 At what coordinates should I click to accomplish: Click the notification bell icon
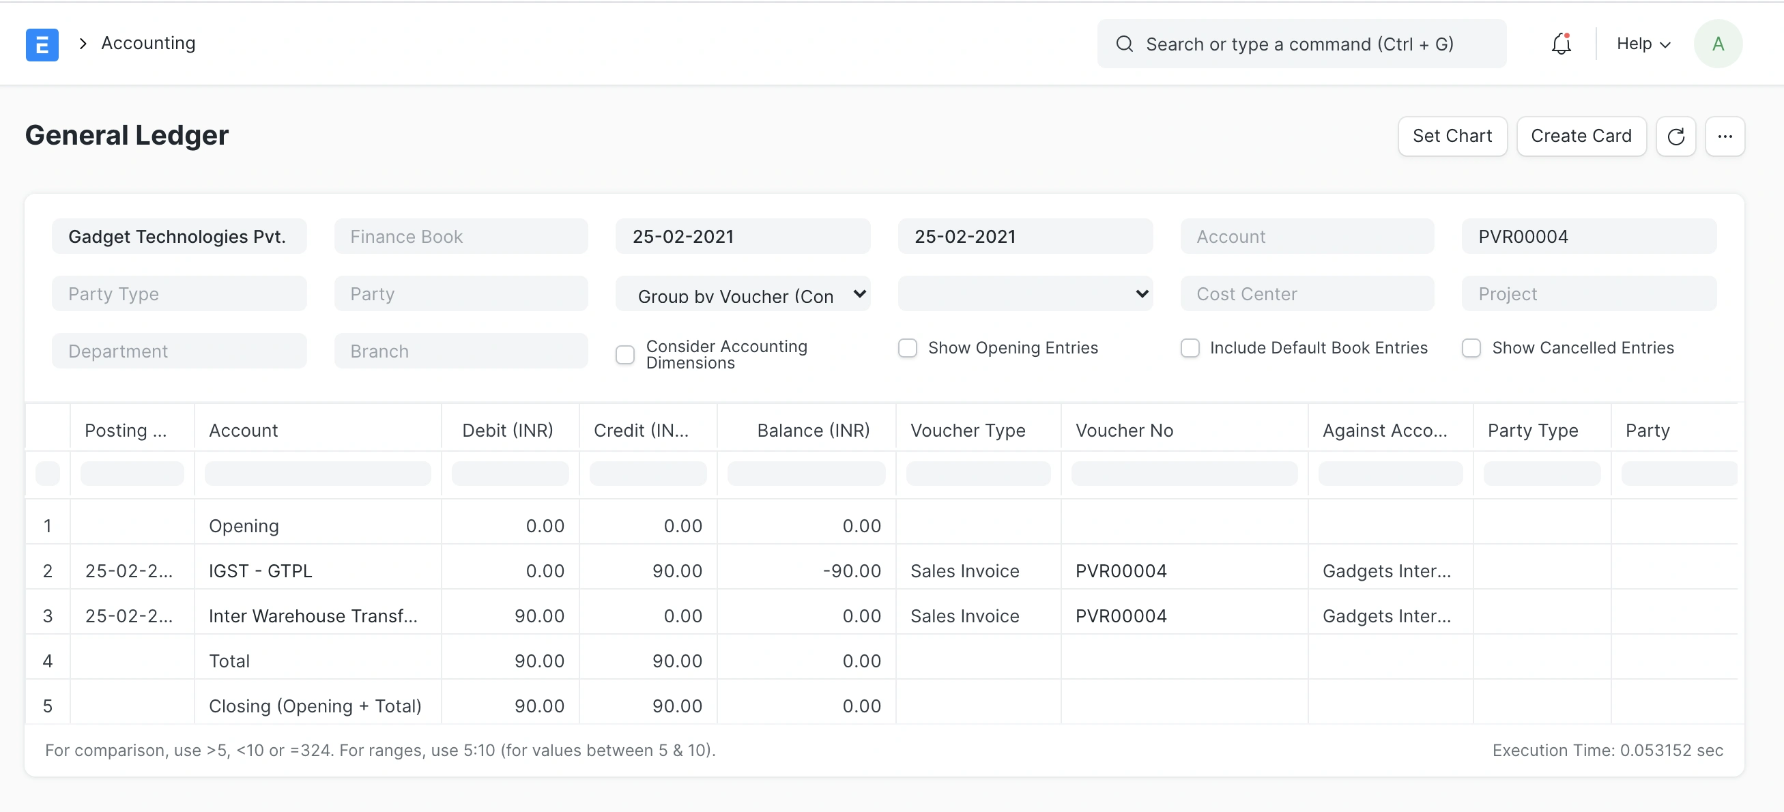click(x=1560, y=43)
